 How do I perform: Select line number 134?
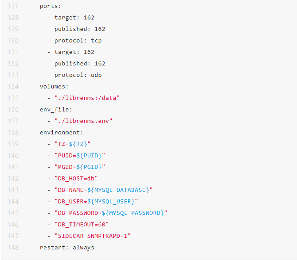tap(13, 86)
